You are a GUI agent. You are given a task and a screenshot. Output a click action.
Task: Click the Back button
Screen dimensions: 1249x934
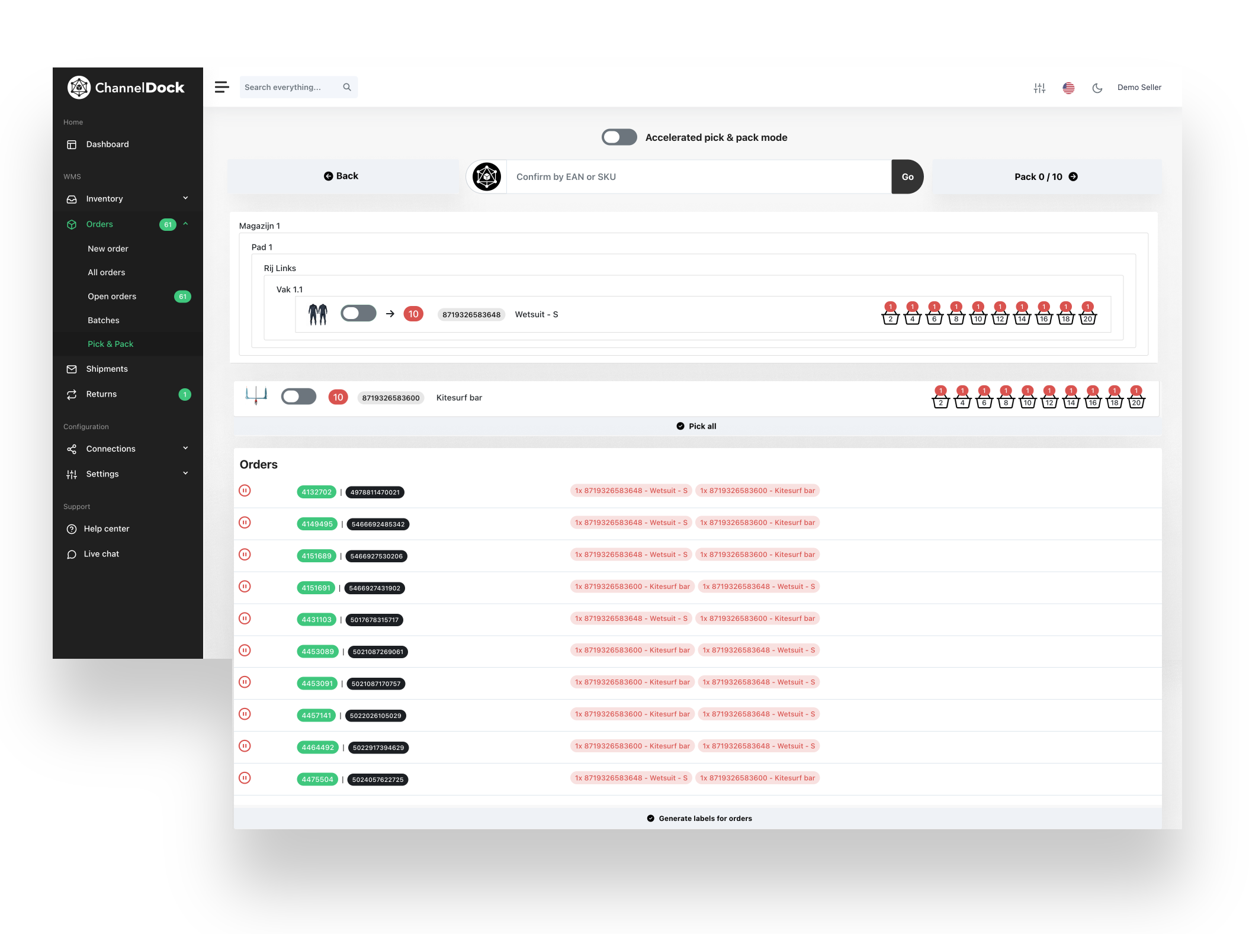pos(342,176)
